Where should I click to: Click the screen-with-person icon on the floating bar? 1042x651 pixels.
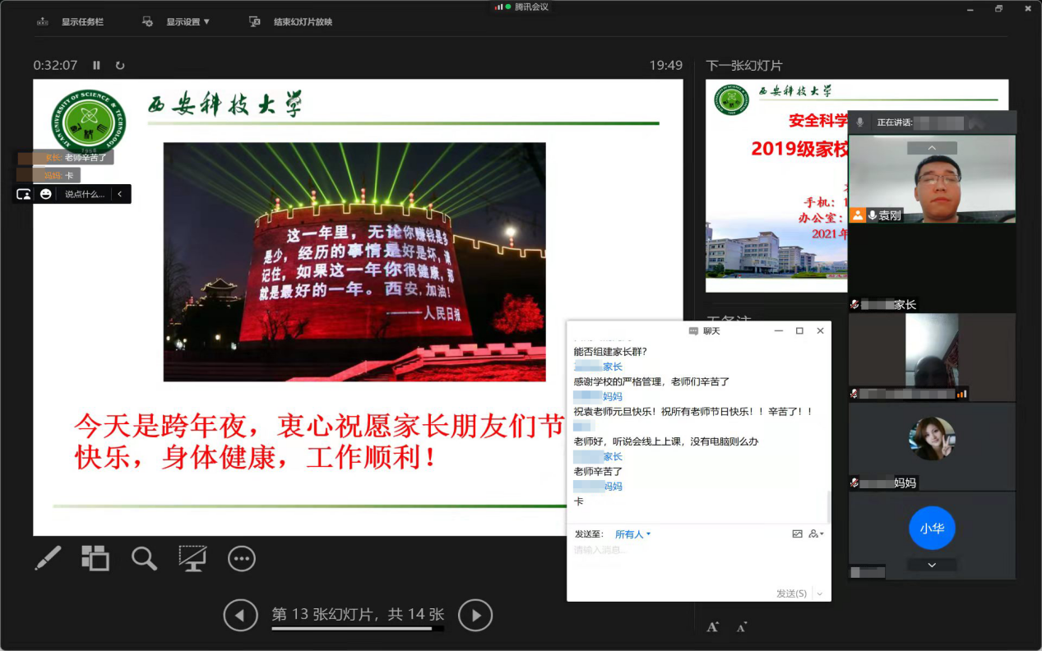pyautogui.click(x=24, y=194)
